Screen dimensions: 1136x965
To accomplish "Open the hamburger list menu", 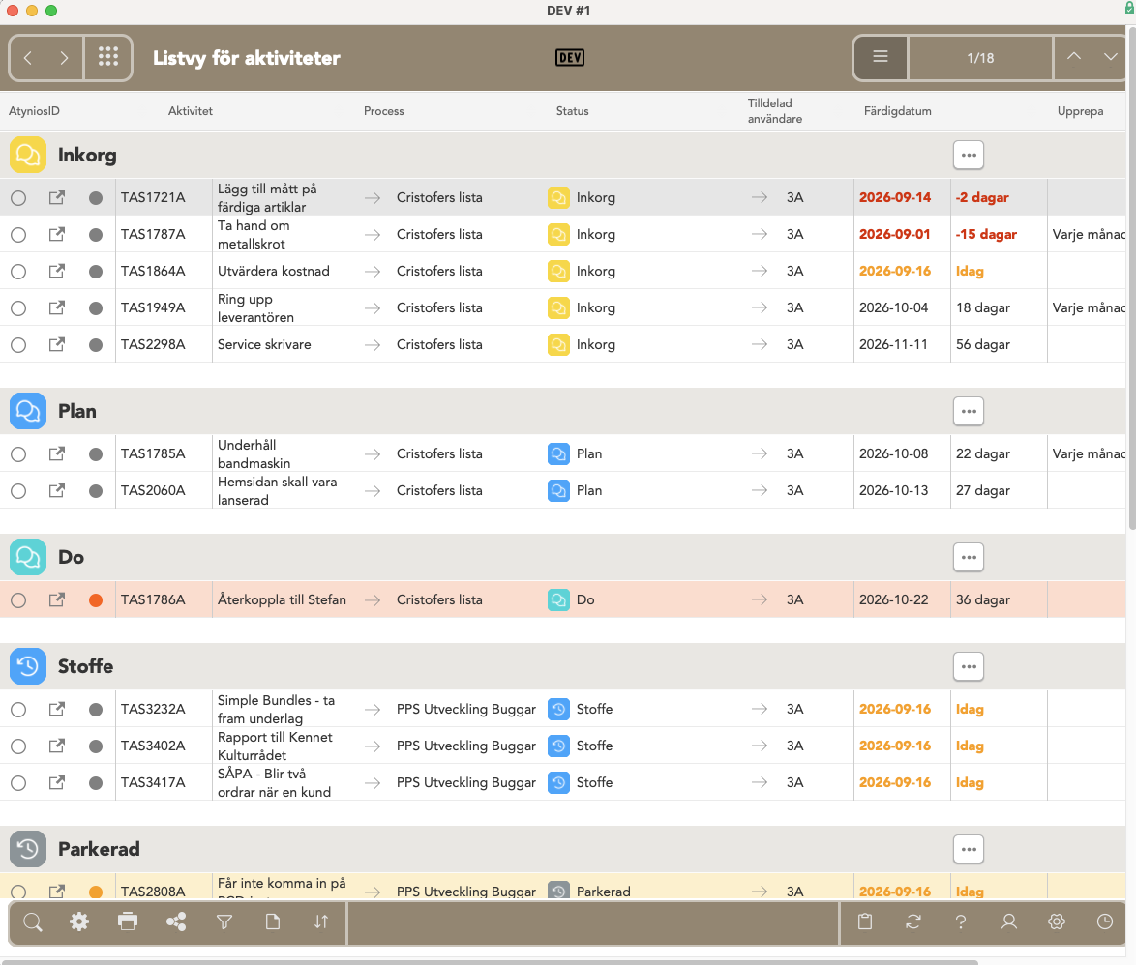I will pyautogui.click(x=881, y=57).
